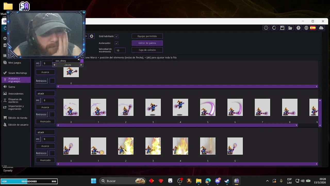Click the first attack row horizontal scrollbar
Image resolution: width=330 pixels, height=186 pixels.
[x=177, y=125]
